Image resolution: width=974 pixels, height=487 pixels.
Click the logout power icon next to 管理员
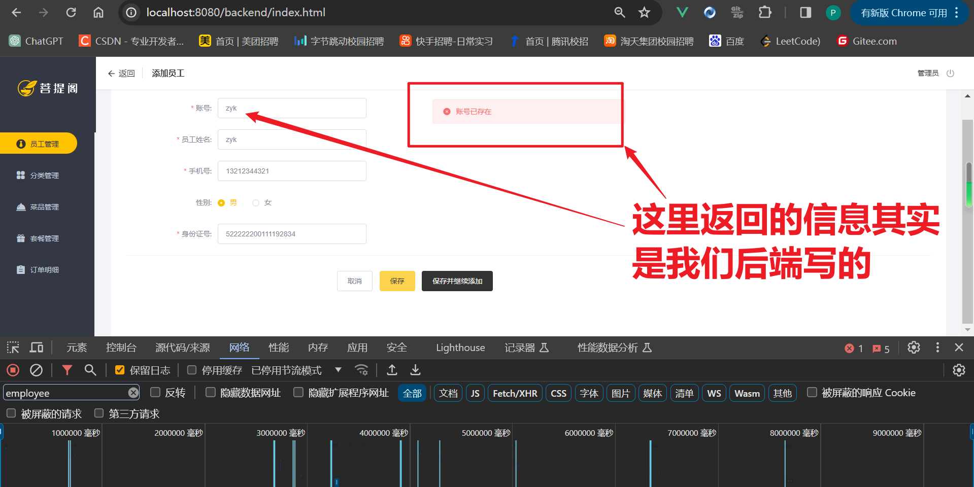point(950,73)
